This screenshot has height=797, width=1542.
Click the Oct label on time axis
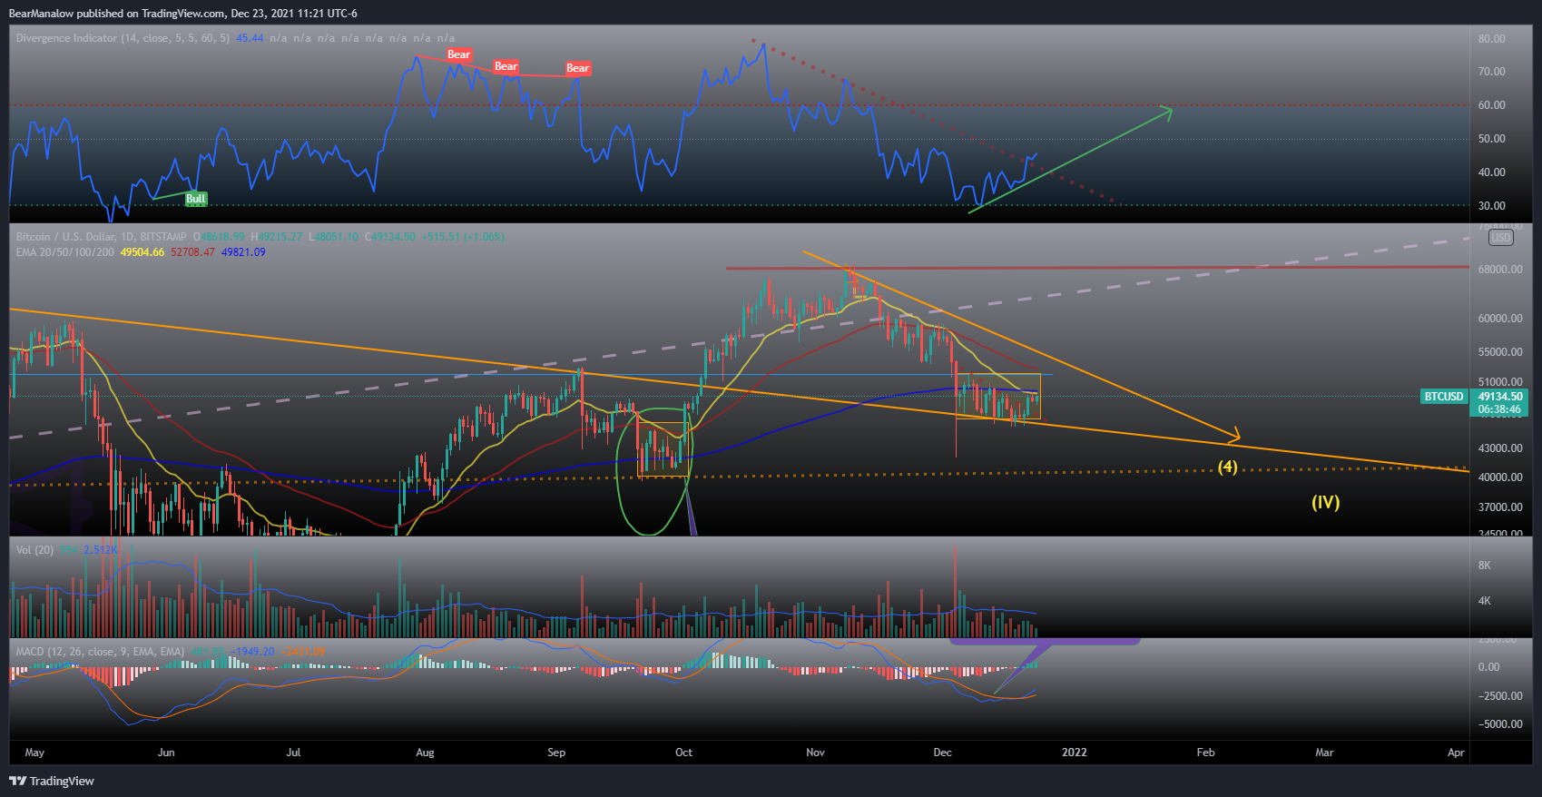point(683,753)
